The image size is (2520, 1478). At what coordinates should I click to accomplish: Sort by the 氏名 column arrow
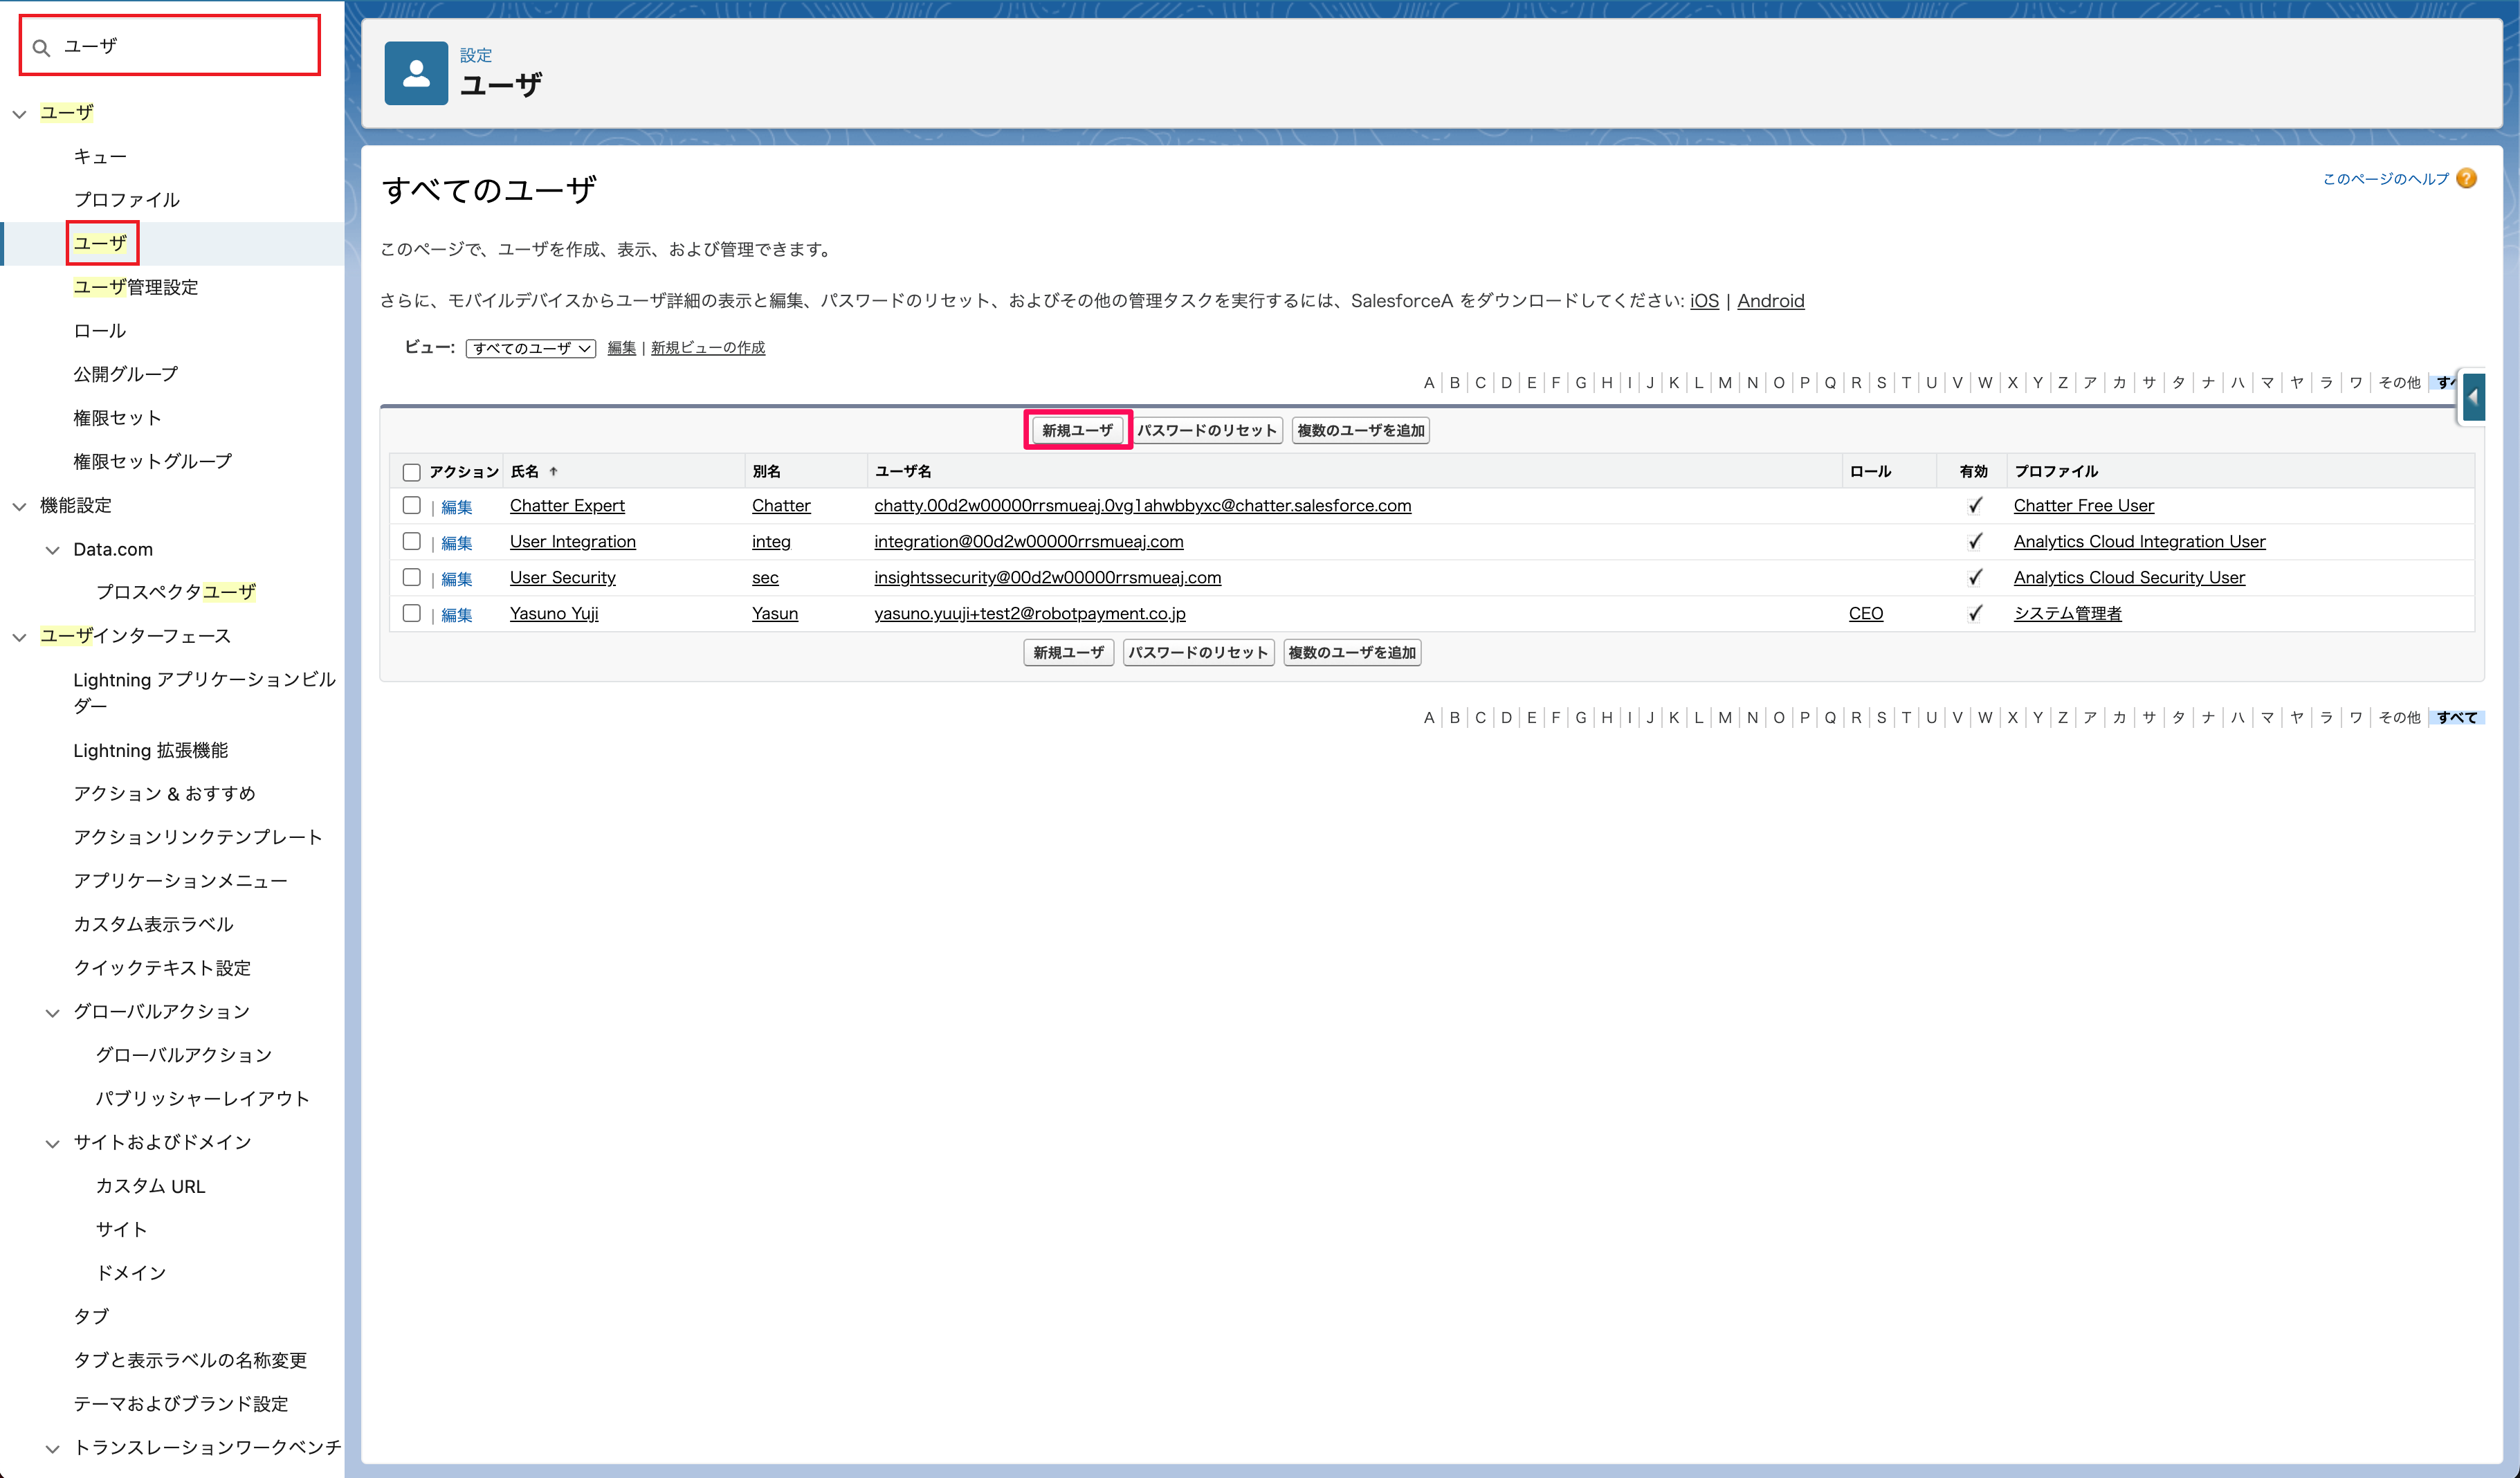pos(553,471)
